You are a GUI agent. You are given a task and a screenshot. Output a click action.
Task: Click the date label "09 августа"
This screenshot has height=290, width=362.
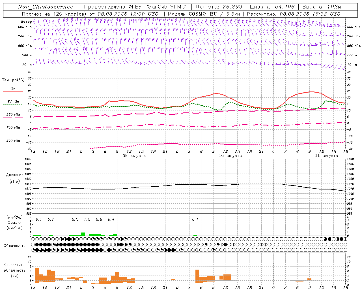coord(134,156)
